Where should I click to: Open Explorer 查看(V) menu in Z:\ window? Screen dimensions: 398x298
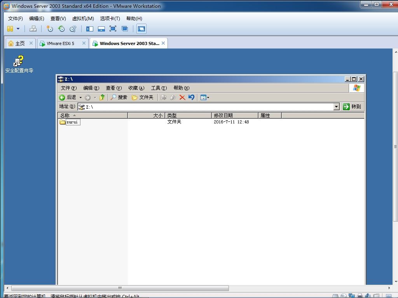pos(114,88)
